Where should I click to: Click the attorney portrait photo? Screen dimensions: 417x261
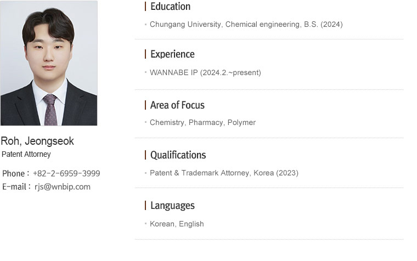point(49,63)
